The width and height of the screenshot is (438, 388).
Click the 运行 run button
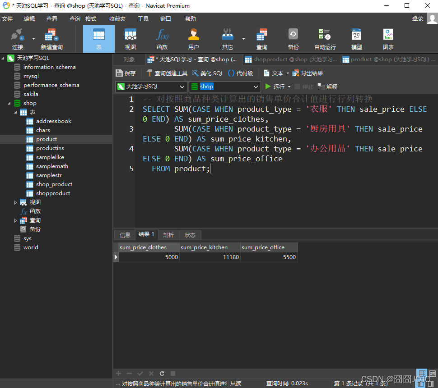275,87
